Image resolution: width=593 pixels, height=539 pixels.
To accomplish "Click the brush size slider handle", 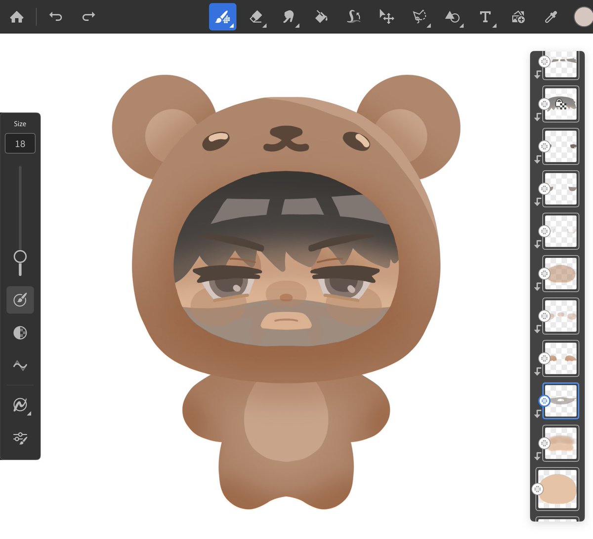I will coord(20,257).
